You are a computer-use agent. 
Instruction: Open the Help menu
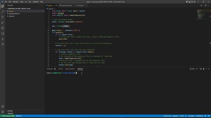point(41,2)
